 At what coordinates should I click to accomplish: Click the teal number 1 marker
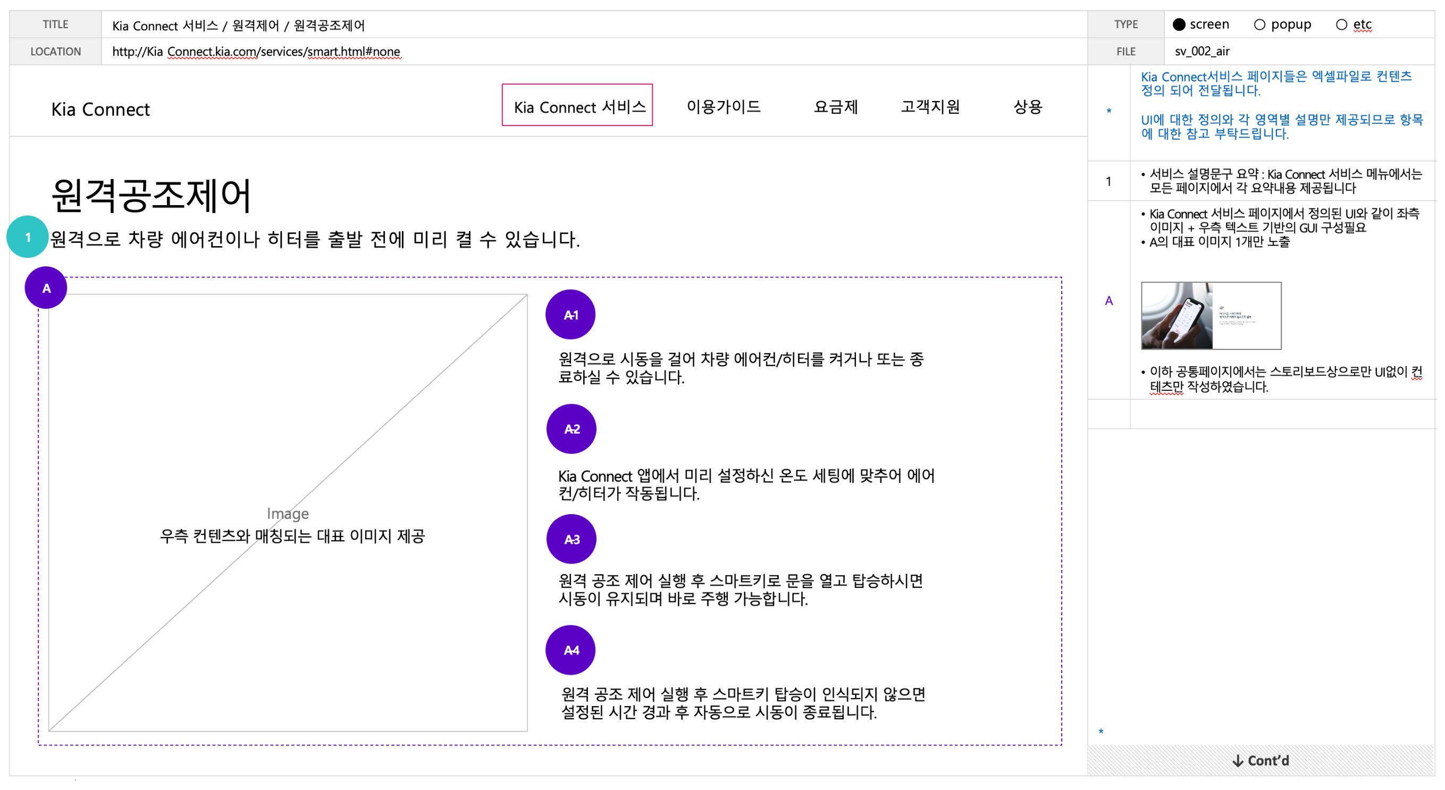click(28, 237)
